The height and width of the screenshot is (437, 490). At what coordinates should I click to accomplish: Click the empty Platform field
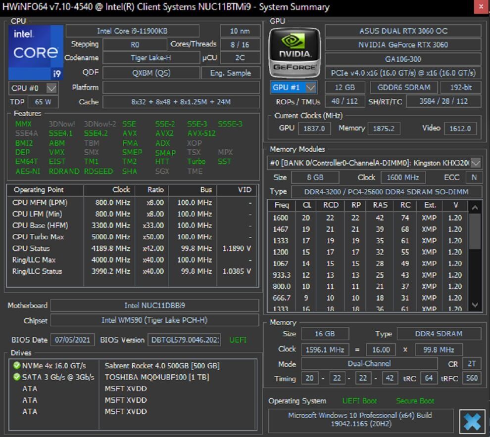tap(181, 87)
